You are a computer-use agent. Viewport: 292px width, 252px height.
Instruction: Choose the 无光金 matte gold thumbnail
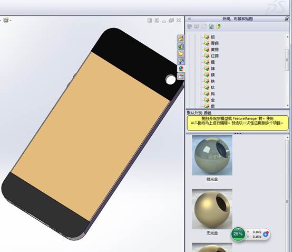point(212,209)
